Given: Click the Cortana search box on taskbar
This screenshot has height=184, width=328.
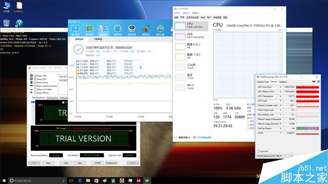Looking at the screenshot, I should [x=38, y=181].
